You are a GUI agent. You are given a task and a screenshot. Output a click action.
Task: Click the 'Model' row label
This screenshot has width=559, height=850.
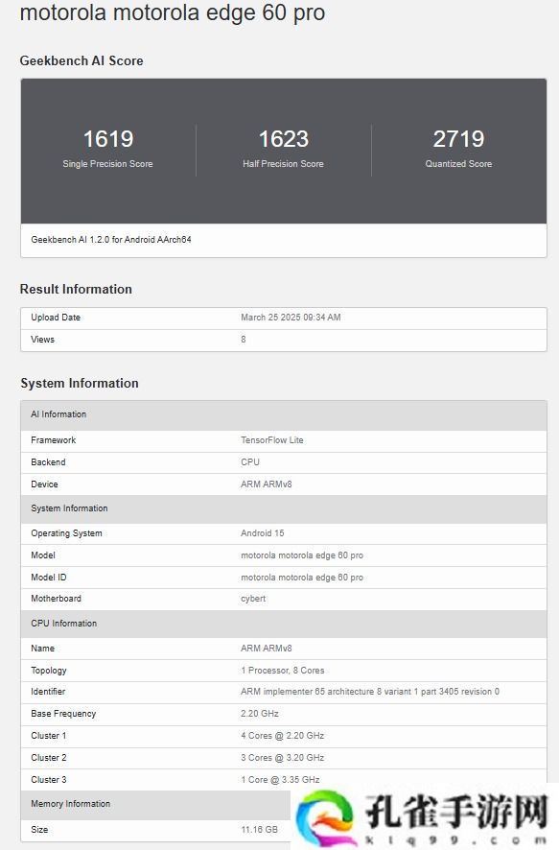[x=43, y=555]
